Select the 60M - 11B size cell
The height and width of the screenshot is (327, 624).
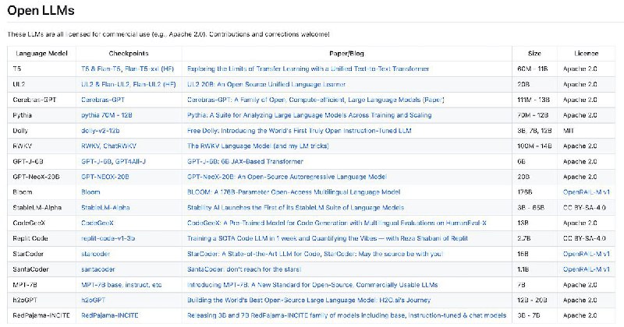click(x=533, y=69)
